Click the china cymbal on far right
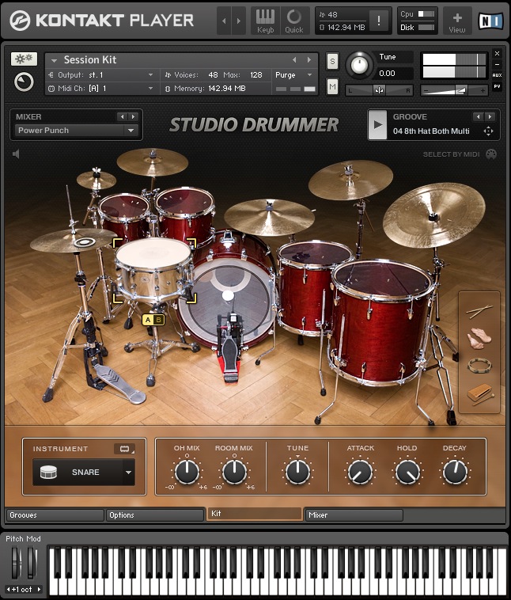Screen dimensions: 511x600 434,215
